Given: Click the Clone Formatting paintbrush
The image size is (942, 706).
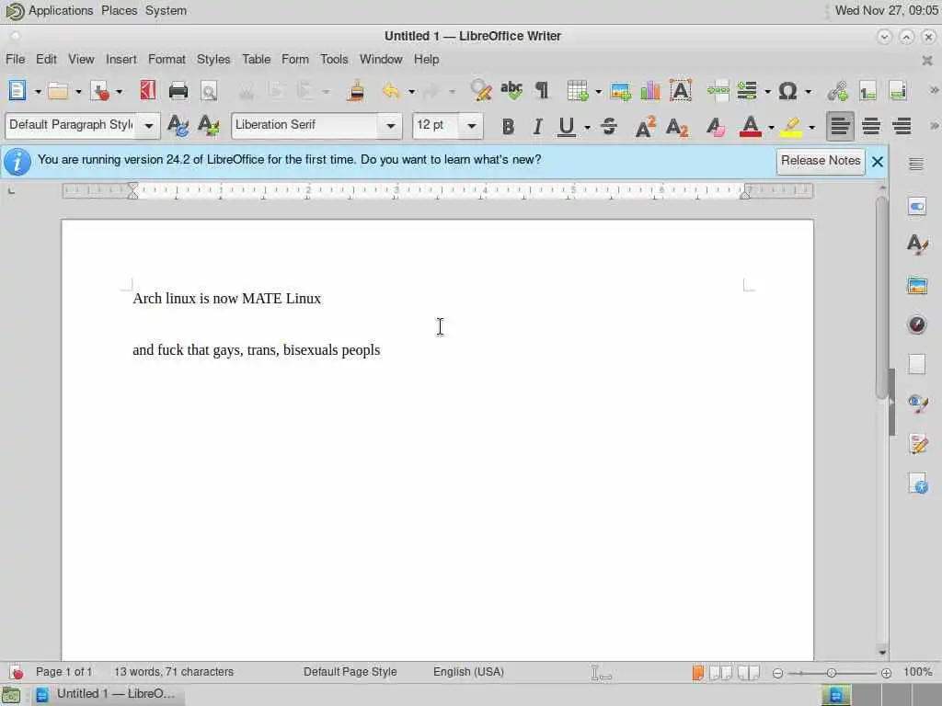Looking at the screenshot, I should click(356, 91).
